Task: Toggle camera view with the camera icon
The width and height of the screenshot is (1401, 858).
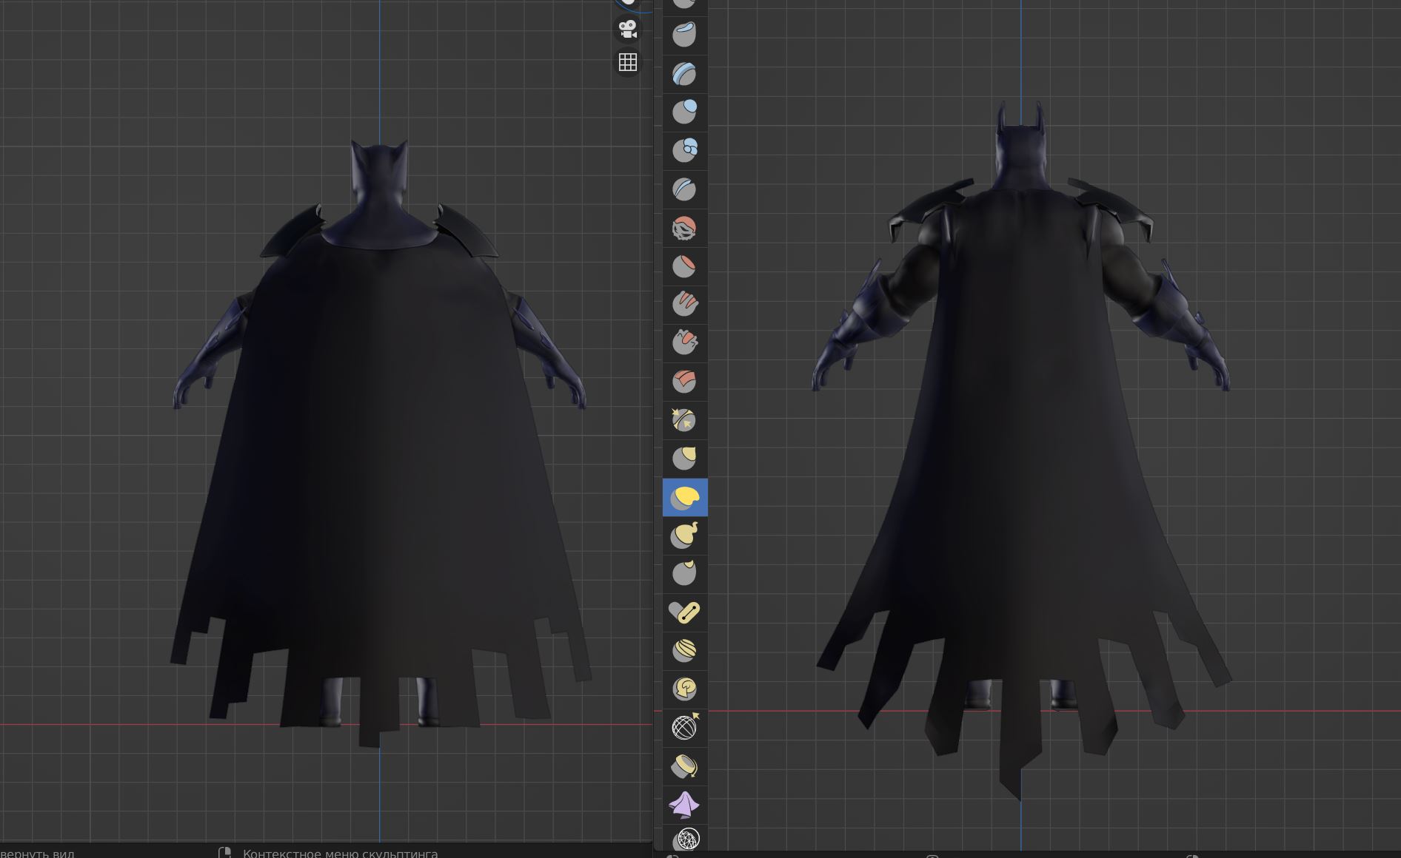Action: point(627,30)
